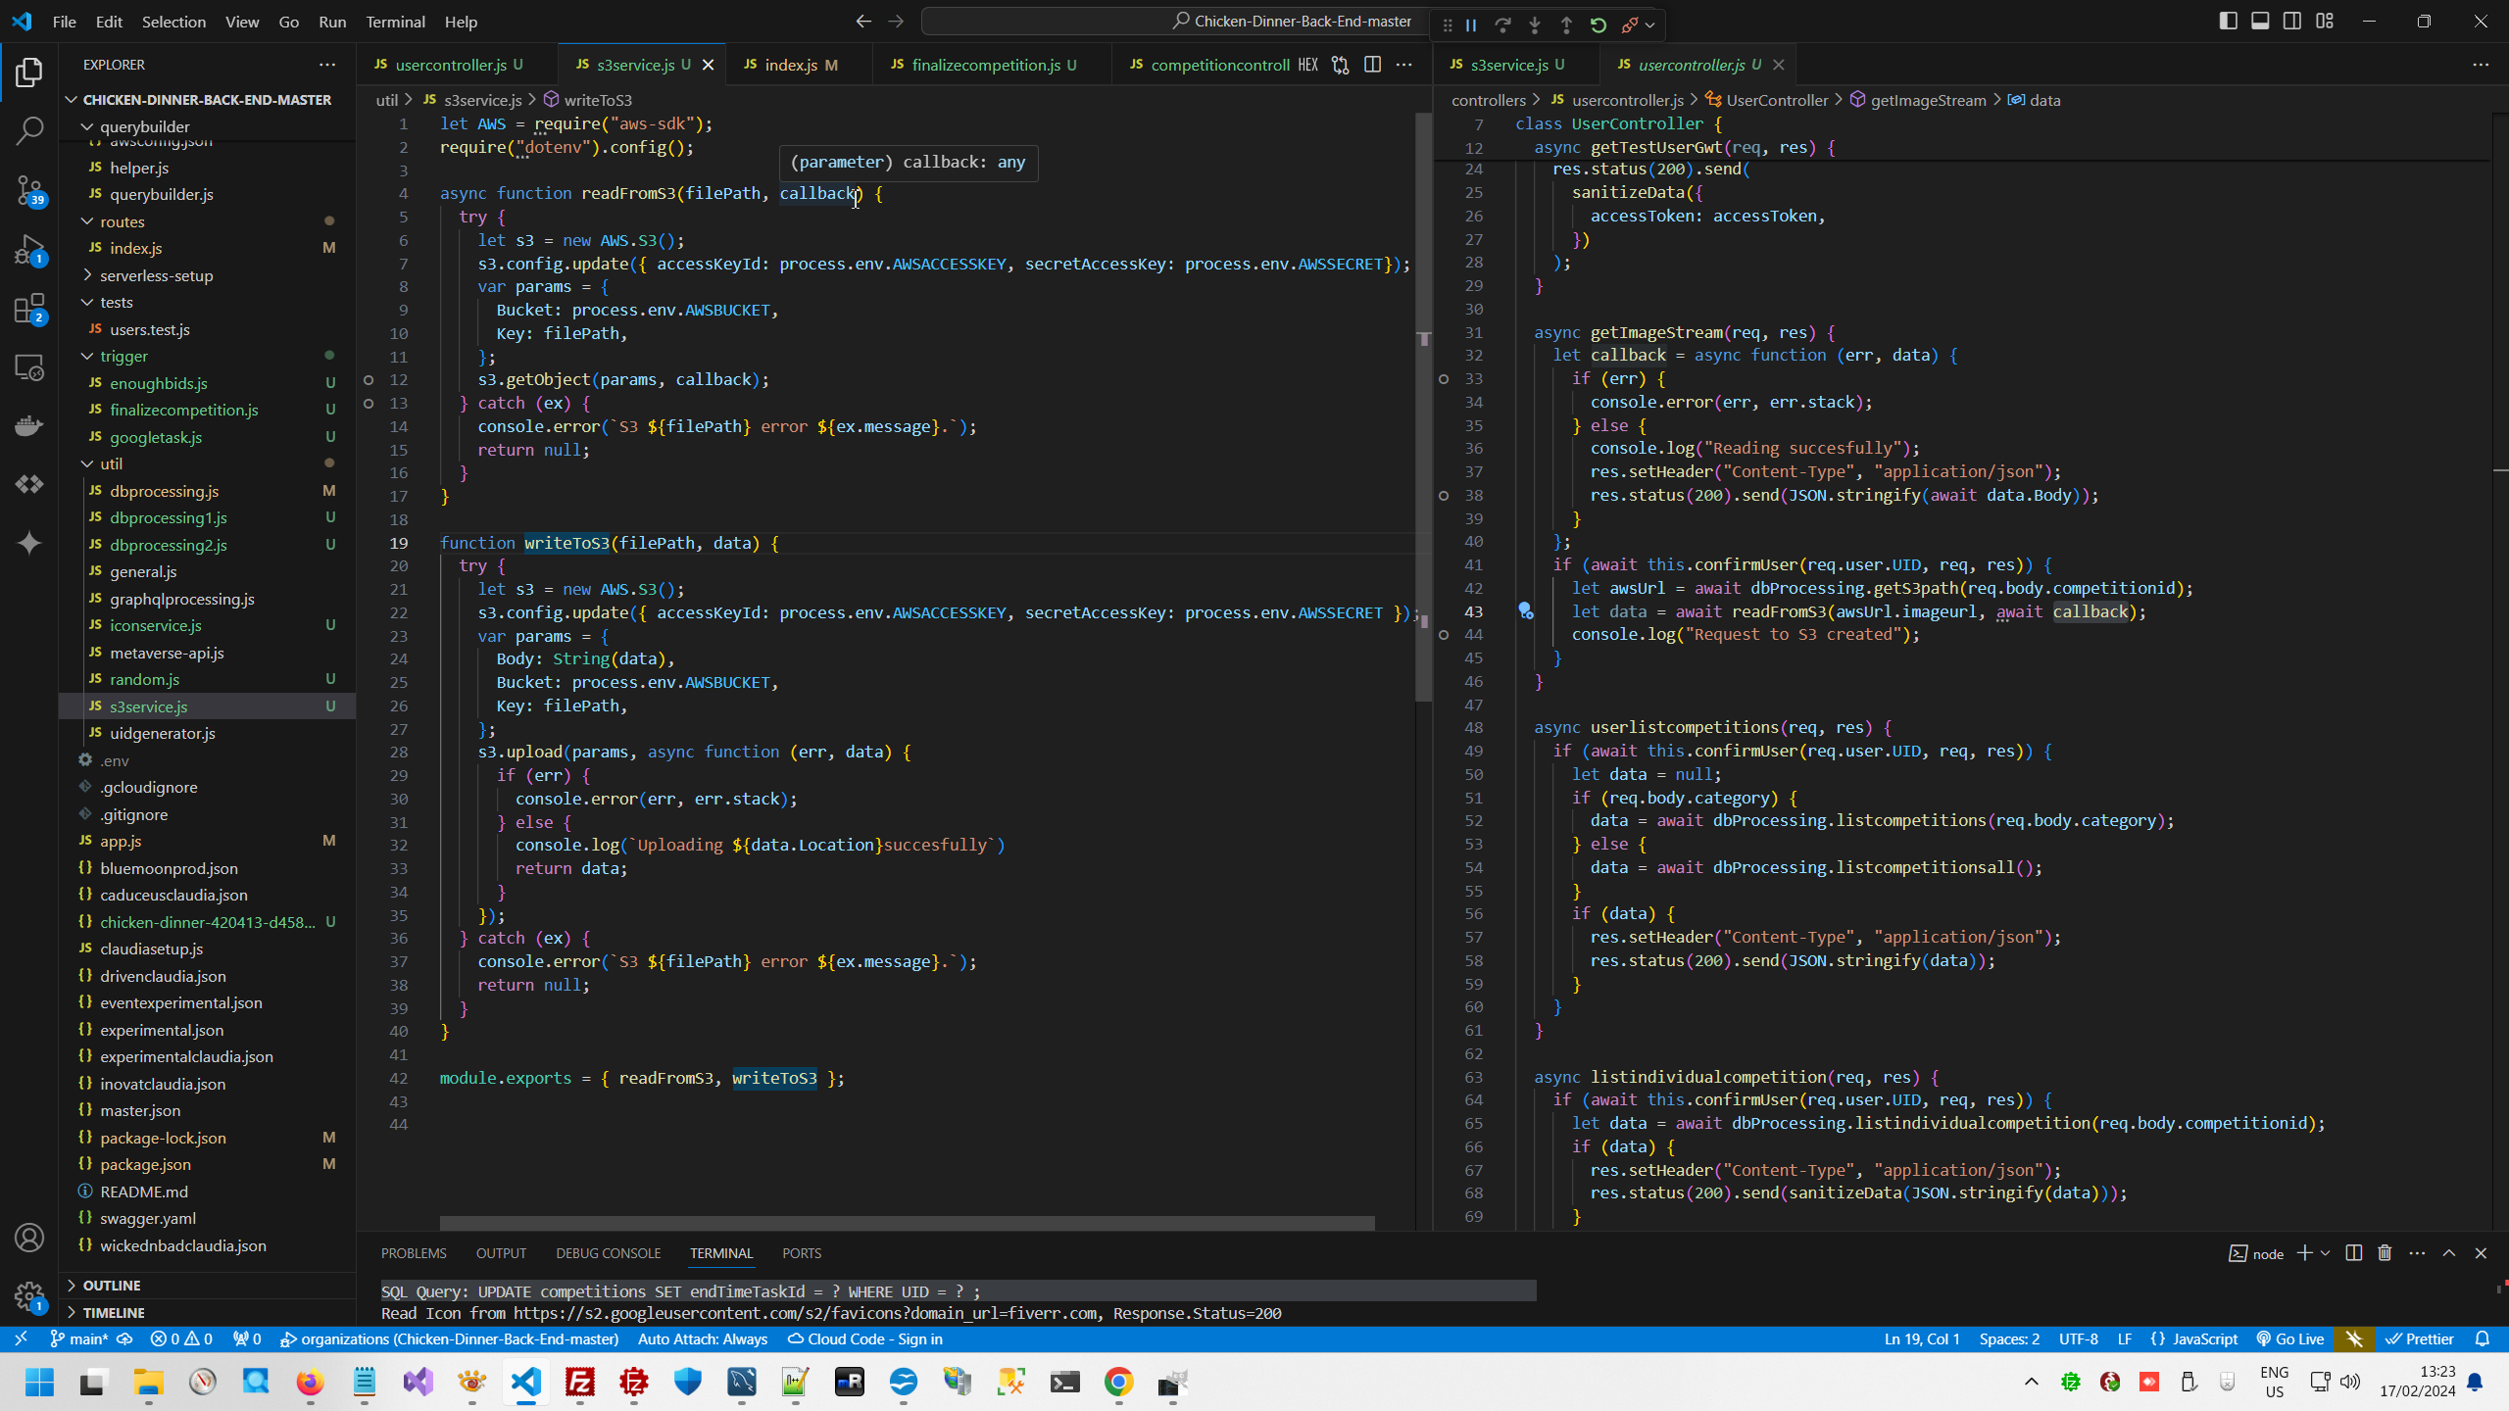Open the Docker view in sidebar
The image size is (2509, 1411).
[29, 426]
